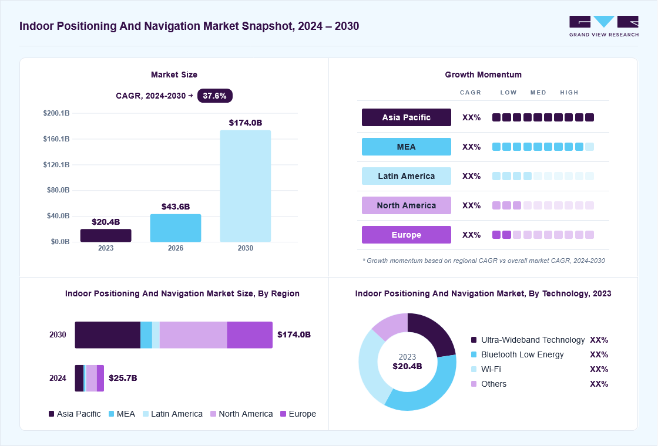Image resolution: width=658 pixels, height=446 pixels.
Task: Click the 2023 $20.4B donut center
Action: tap(407, 361)
